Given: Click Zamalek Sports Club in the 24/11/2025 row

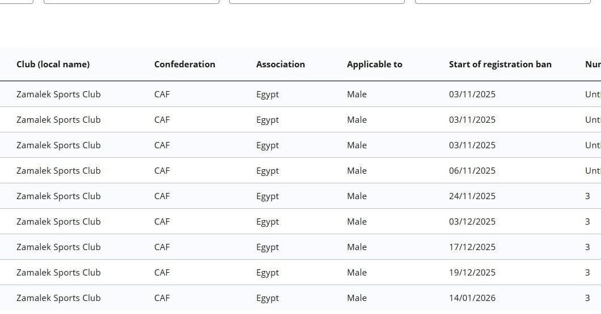Looking at the screenshot, I should [x=58, y=196].
